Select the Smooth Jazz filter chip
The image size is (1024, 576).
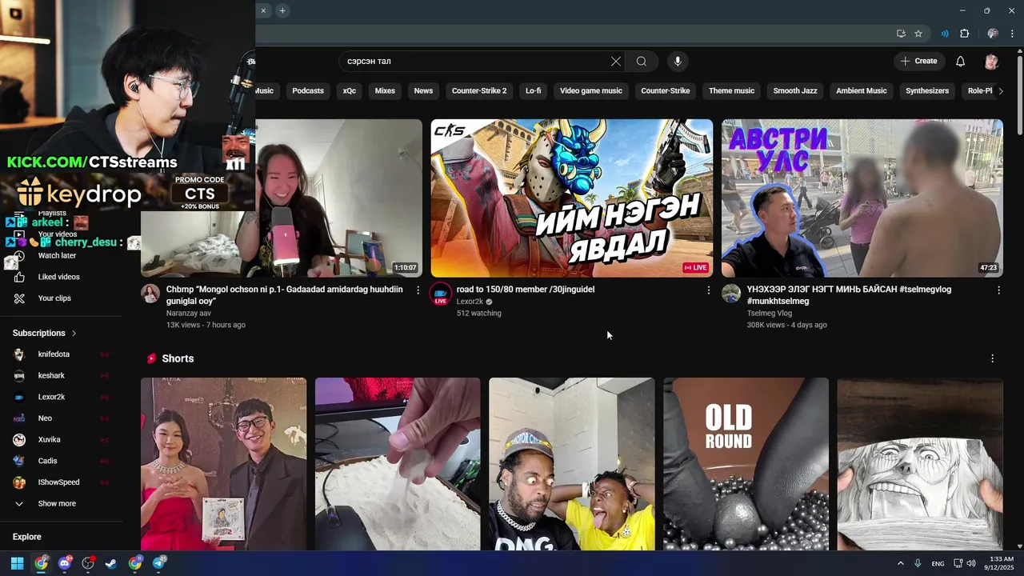point(795,91)
